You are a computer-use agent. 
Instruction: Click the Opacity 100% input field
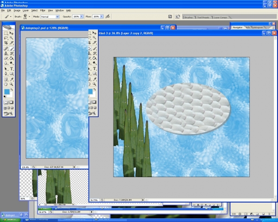[76, 17]
